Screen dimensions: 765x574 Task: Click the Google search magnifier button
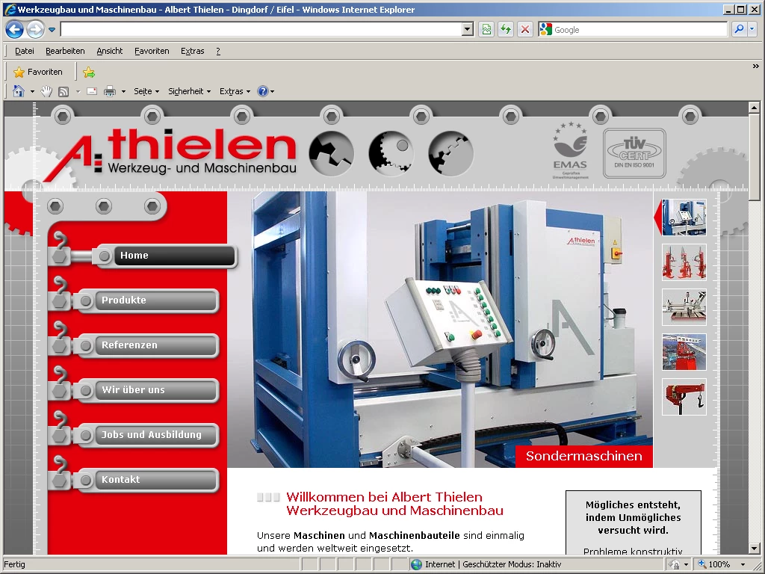[x=738, y=30]
